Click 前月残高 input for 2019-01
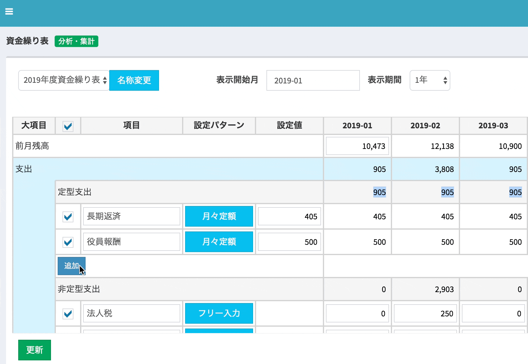Image resolution: width=528 pixels, height=364 pixels. click(357, 146)
